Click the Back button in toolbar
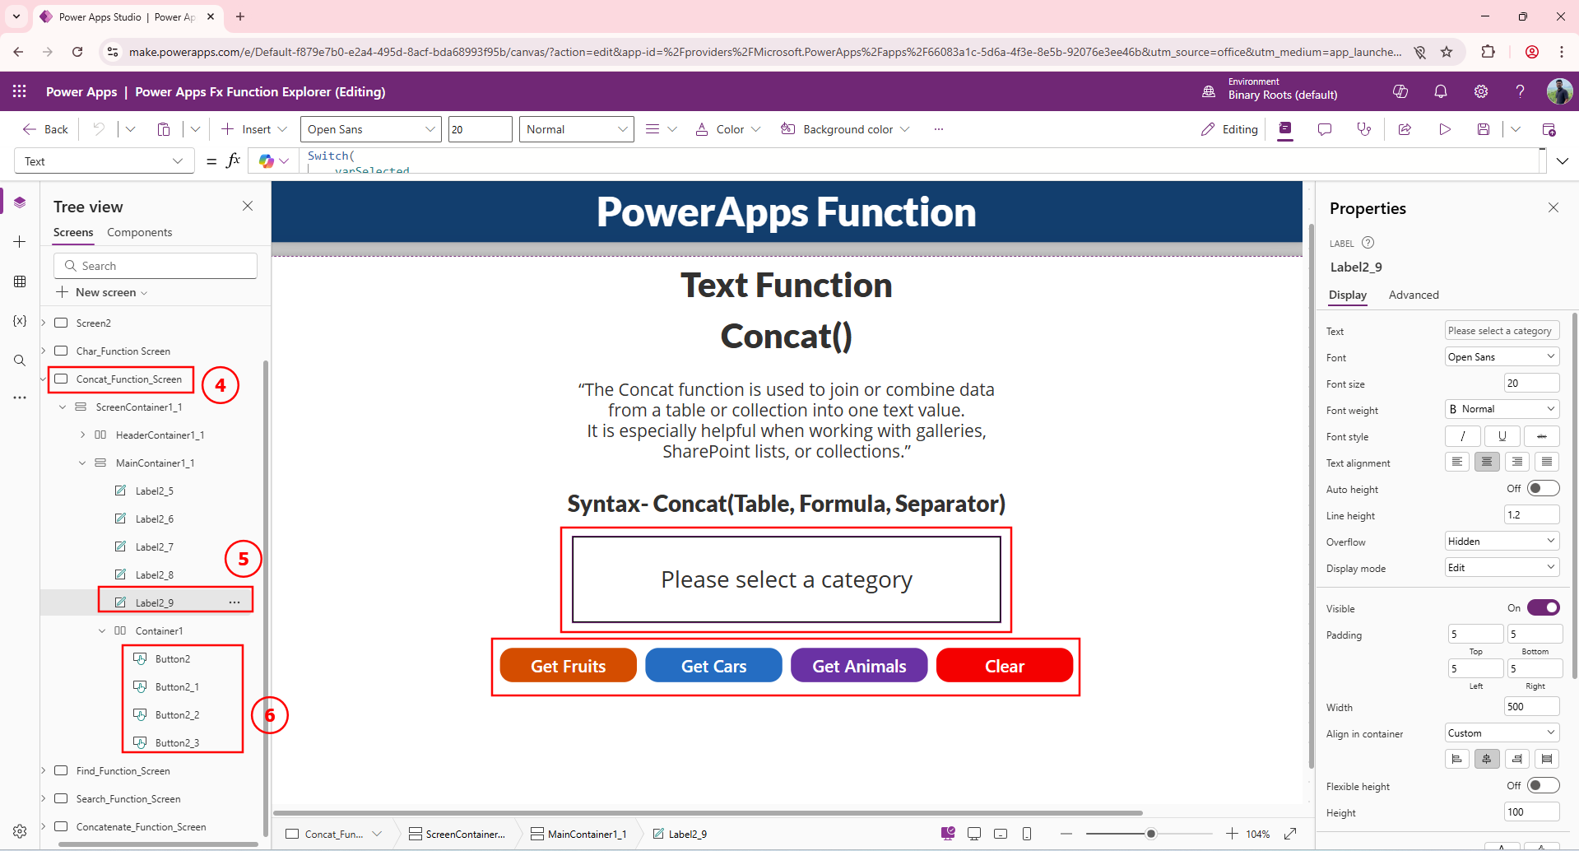The width and height of the screenshot is (1579, 851). [46, 129]
